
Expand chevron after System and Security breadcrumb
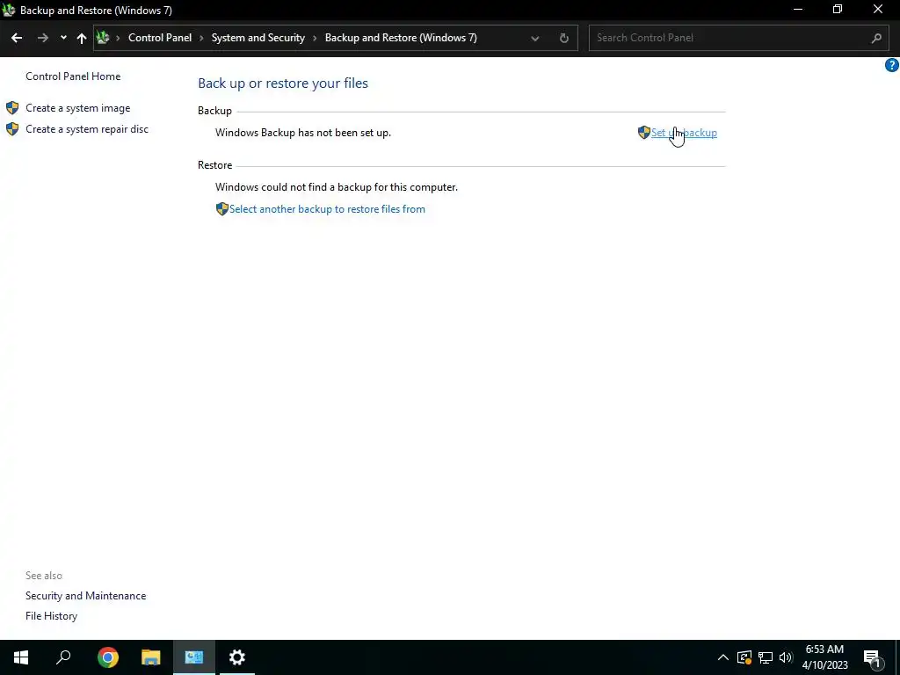pyautogui.click(x=315, y=38)
